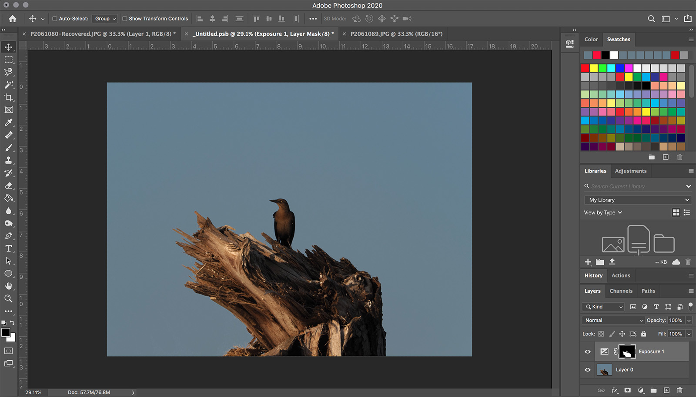696x397 pixels.
Task: Pick the pure red swatch in first grid row
Action: (x=585, y=68)
